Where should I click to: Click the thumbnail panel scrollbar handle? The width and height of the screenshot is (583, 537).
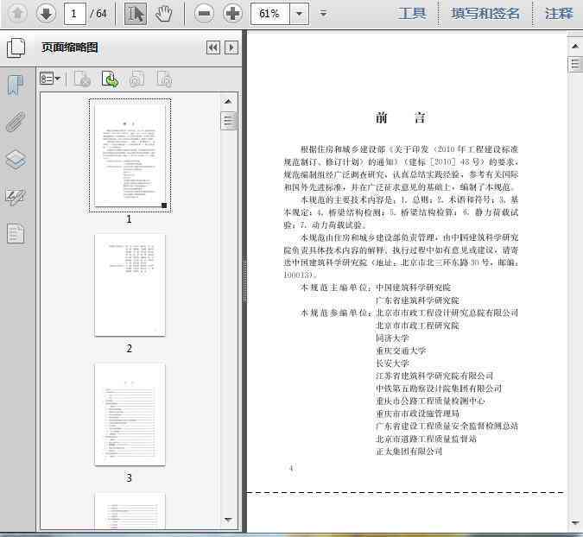tap(228, 121)
